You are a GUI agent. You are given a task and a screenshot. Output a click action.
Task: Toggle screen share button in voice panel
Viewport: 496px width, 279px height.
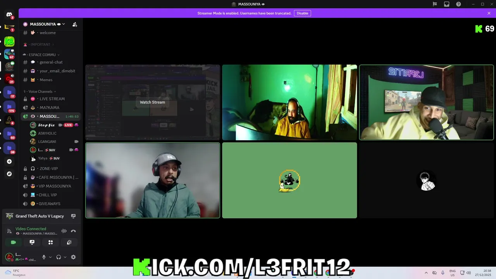point(32,242)
